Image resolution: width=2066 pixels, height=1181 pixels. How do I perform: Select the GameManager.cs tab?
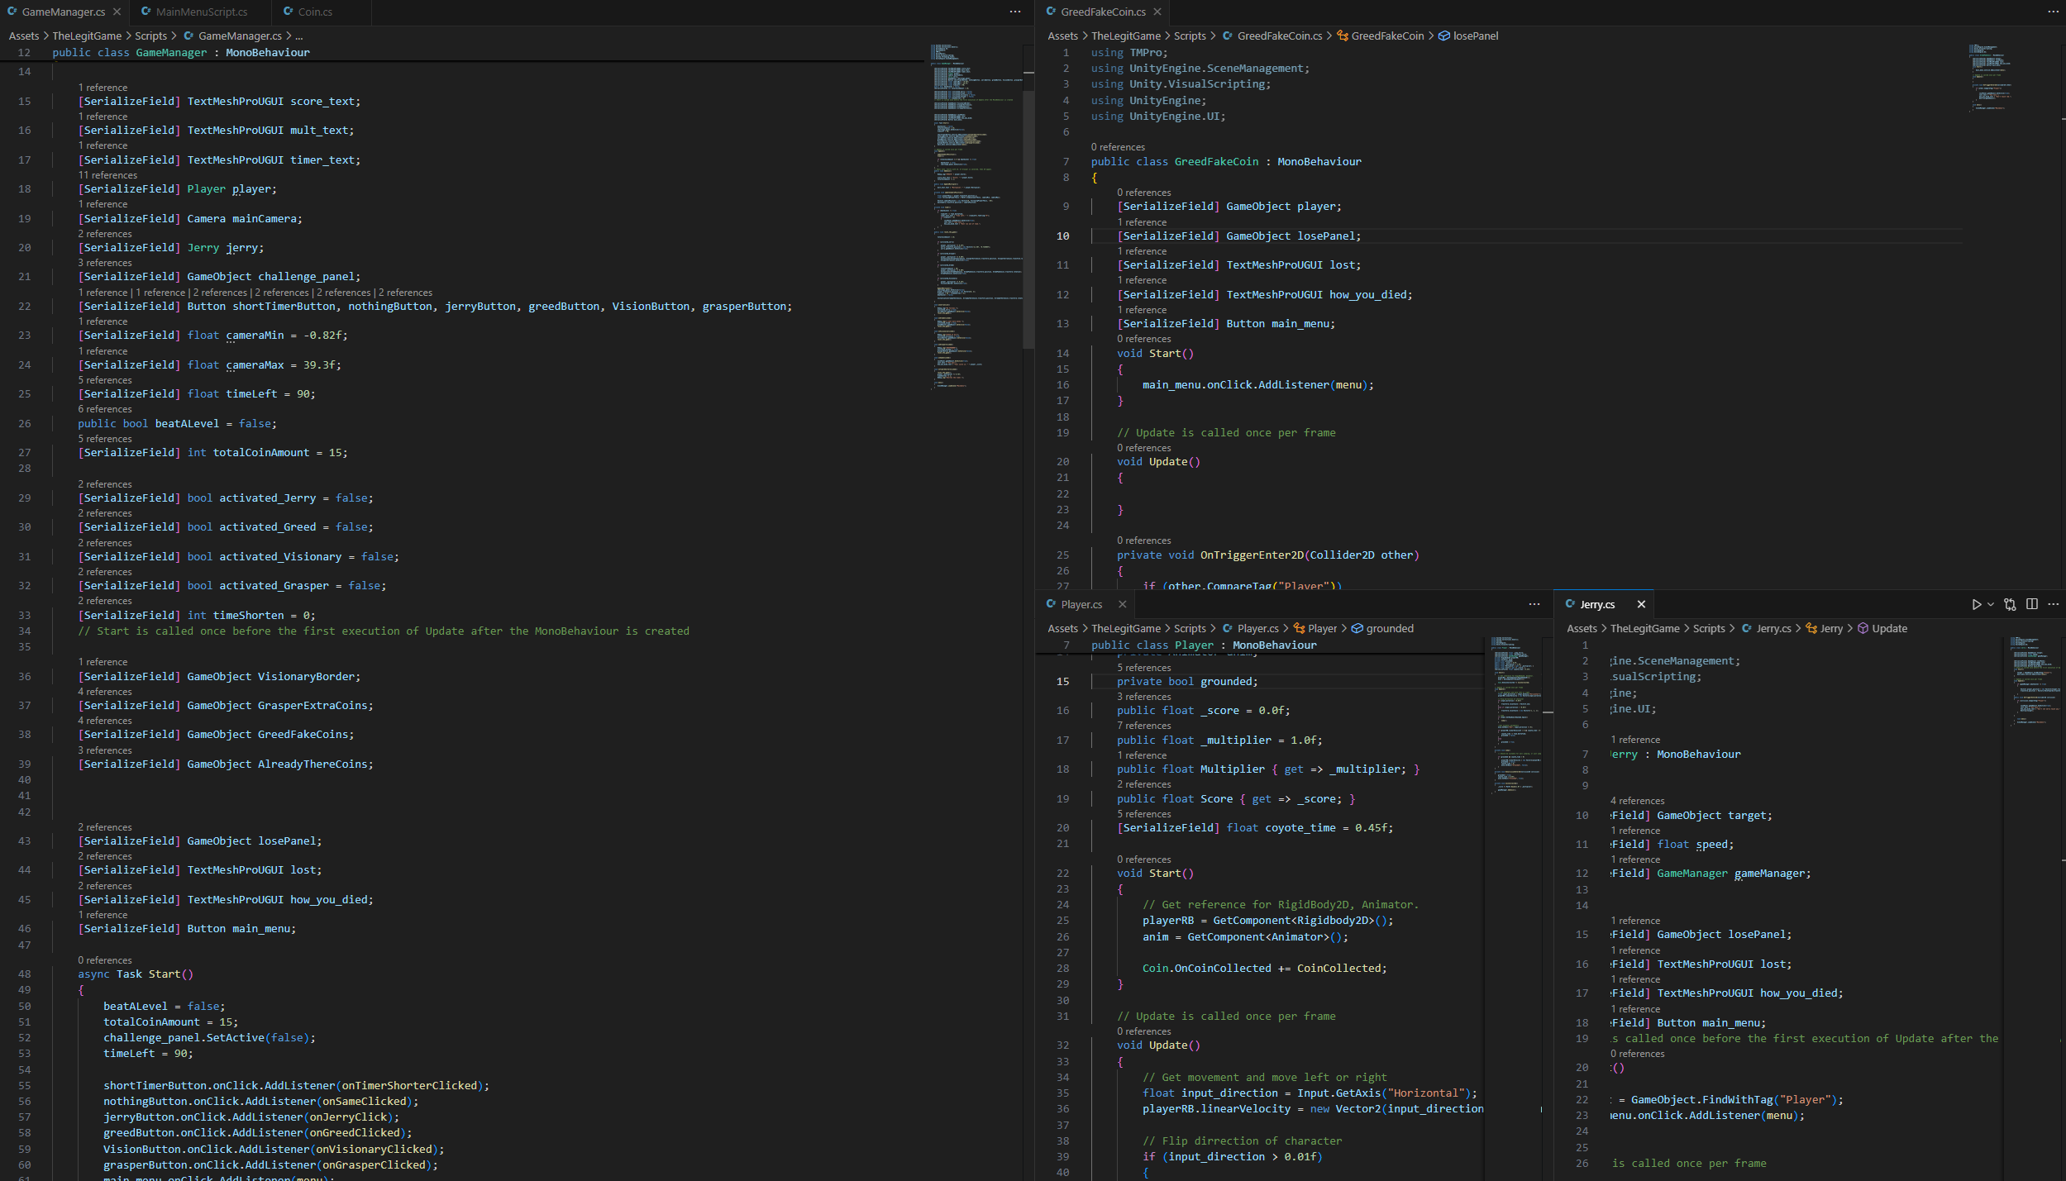(63, 12)
